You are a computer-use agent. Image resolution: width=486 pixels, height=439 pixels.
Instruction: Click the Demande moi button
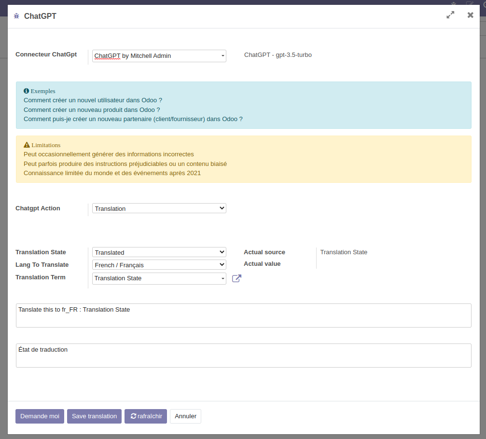40,416
